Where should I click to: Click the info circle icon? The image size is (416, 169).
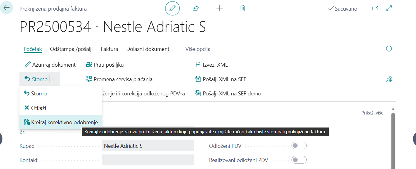(389, 49)
